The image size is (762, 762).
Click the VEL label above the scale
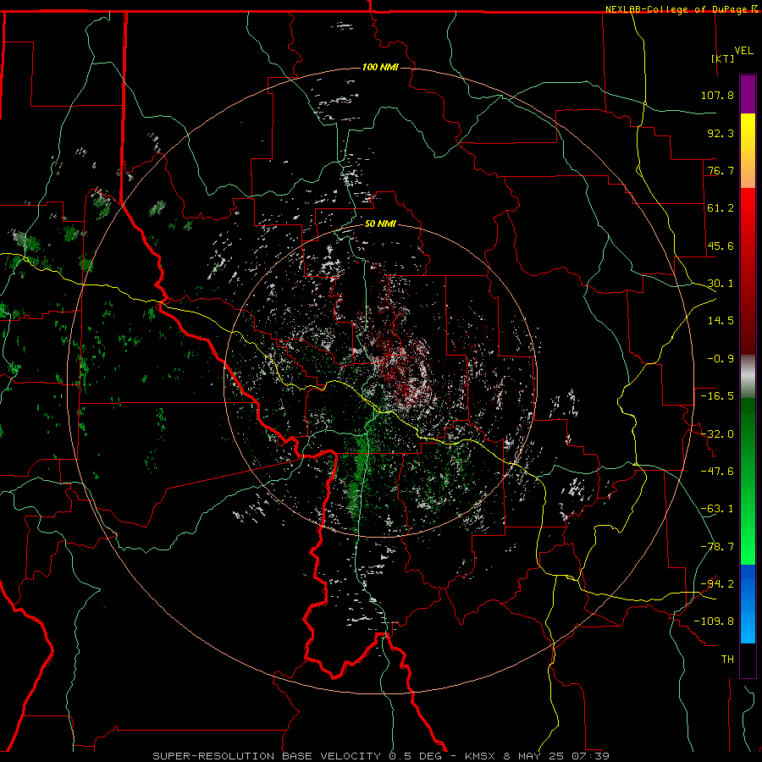(x=743, y=50)
